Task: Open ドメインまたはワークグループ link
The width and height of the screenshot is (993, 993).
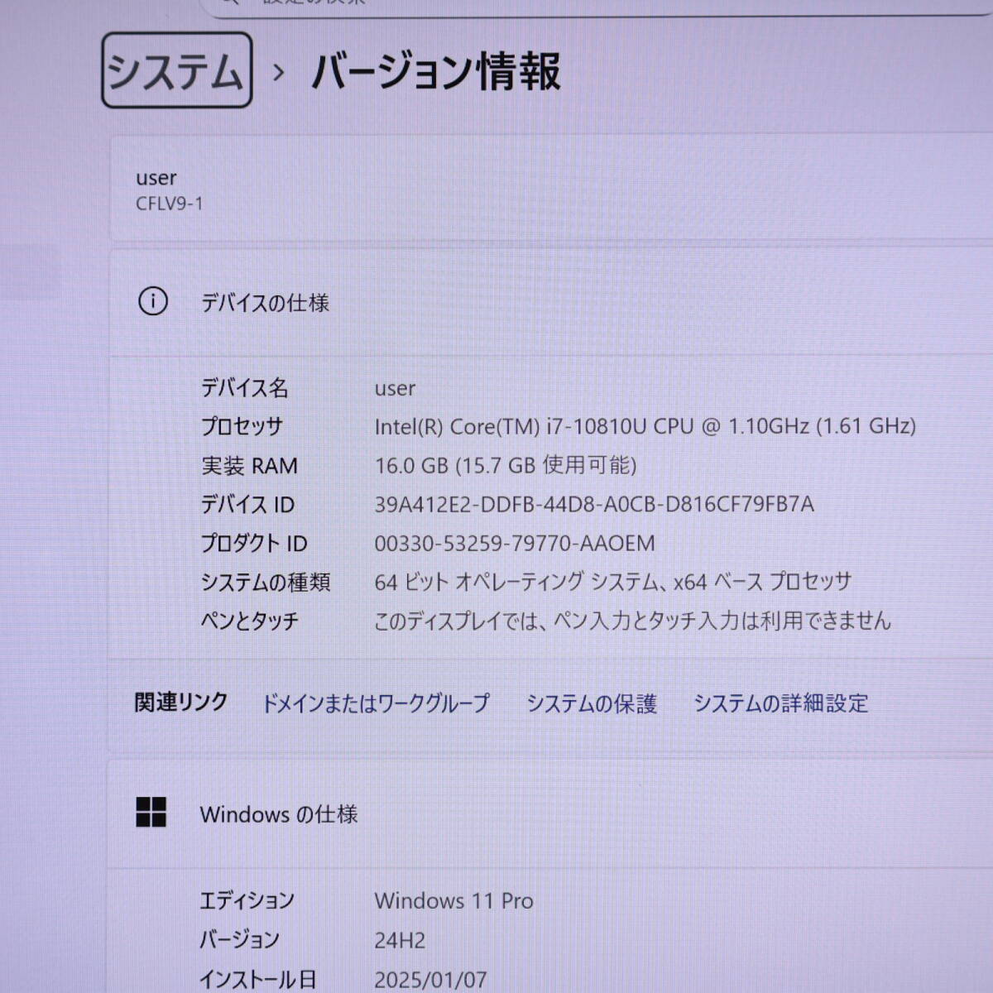Action: [x=375, y=703]
